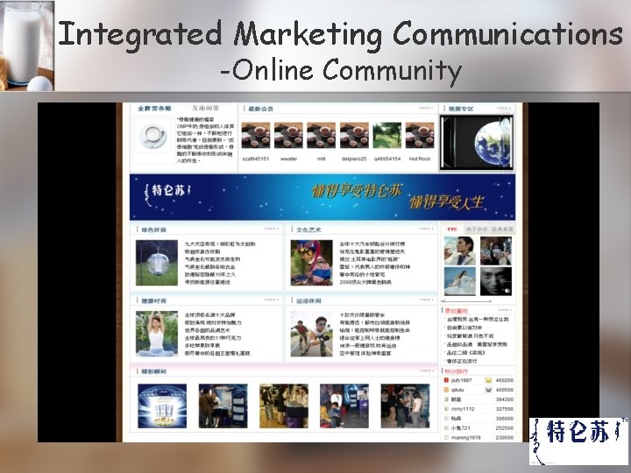
Task: Open the ethnic costume woman image
Action: pos(311,263)
